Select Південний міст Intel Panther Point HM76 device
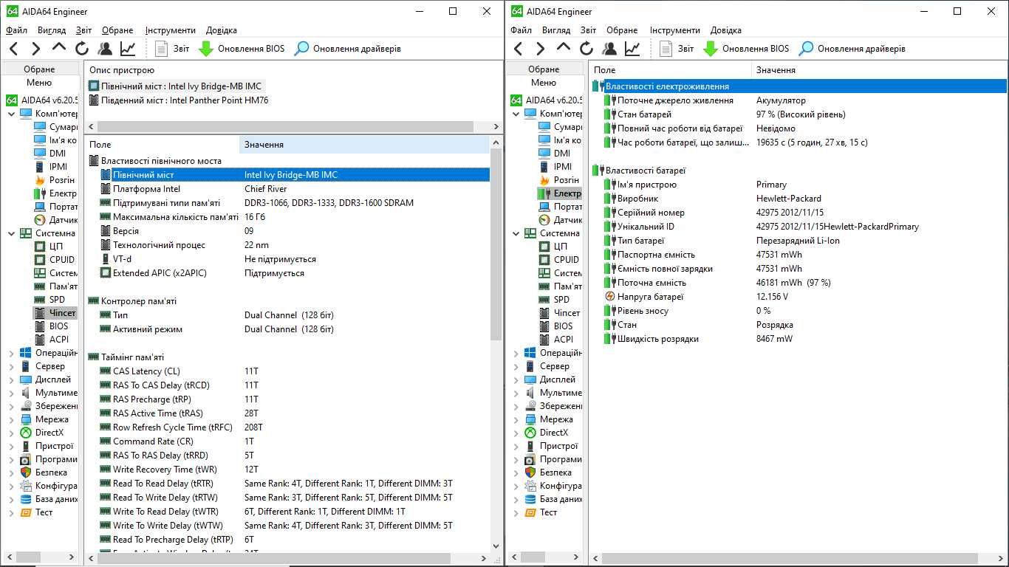The height and width of the screenshot is (567, 1009). pos(178,100)
